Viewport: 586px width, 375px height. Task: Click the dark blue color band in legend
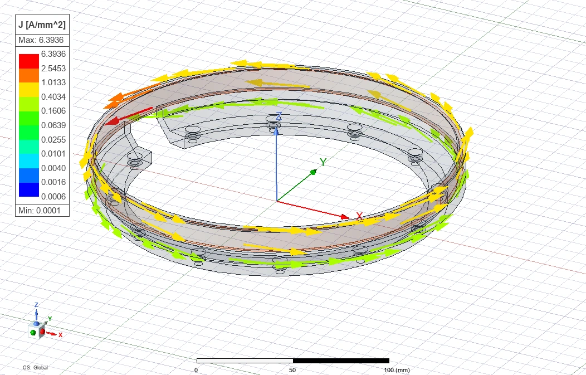coord(29,189)
